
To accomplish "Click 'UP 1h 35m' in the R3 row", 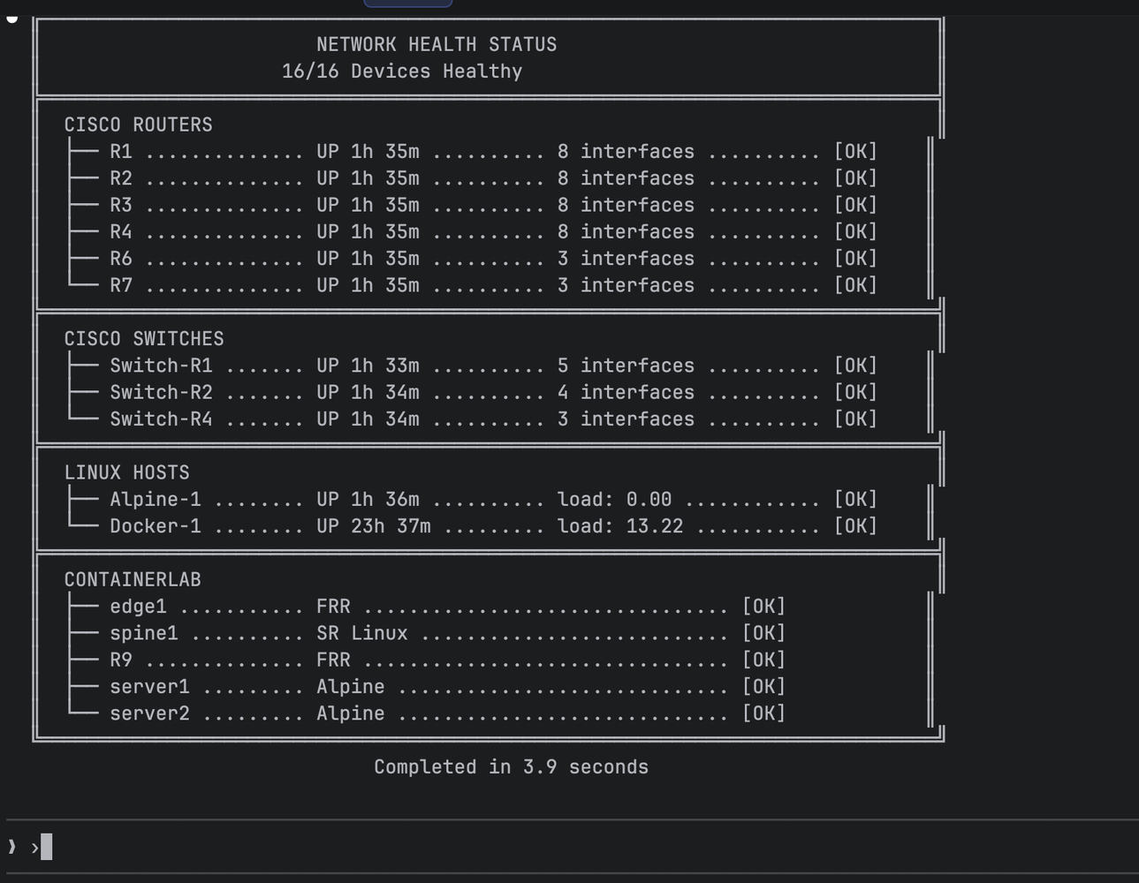I will point(368,205).
